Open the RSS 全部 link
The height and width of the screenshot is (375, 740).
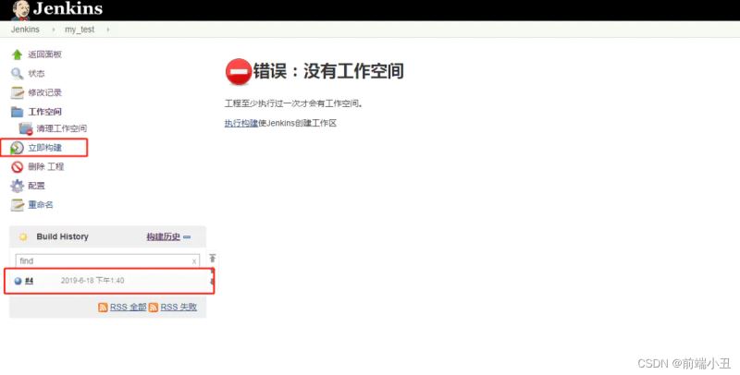pos(129,308)
